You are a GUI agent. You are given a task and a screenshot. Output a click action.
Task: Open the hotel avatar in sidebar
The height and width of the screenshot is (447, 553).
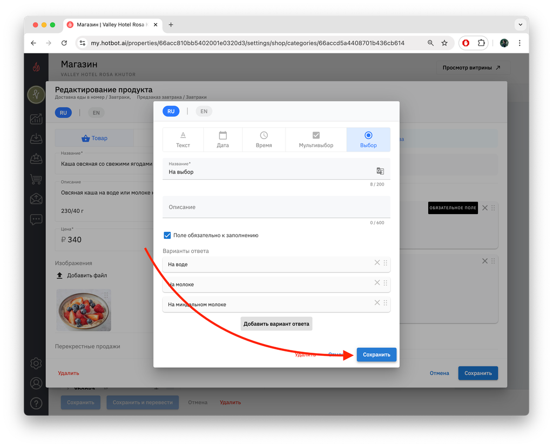point(36,94)
